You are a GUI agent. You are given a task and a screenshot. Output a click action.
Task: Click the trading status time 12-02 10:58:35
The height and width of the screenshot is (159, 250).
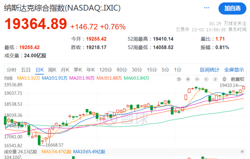pos(209,30)
